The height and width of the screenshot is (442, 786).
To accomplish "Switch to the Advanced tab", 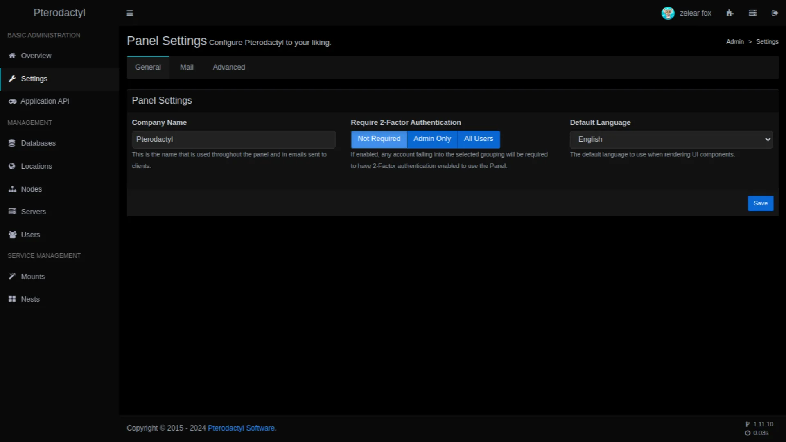I will point(228,67).
